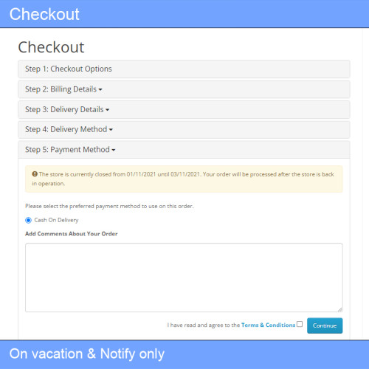Click the caret icon beside Billing Details

pos(100,89)
